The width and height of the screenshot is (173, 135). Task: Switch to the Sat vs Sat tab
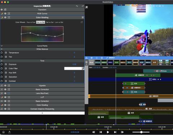[x=50, y=22]
